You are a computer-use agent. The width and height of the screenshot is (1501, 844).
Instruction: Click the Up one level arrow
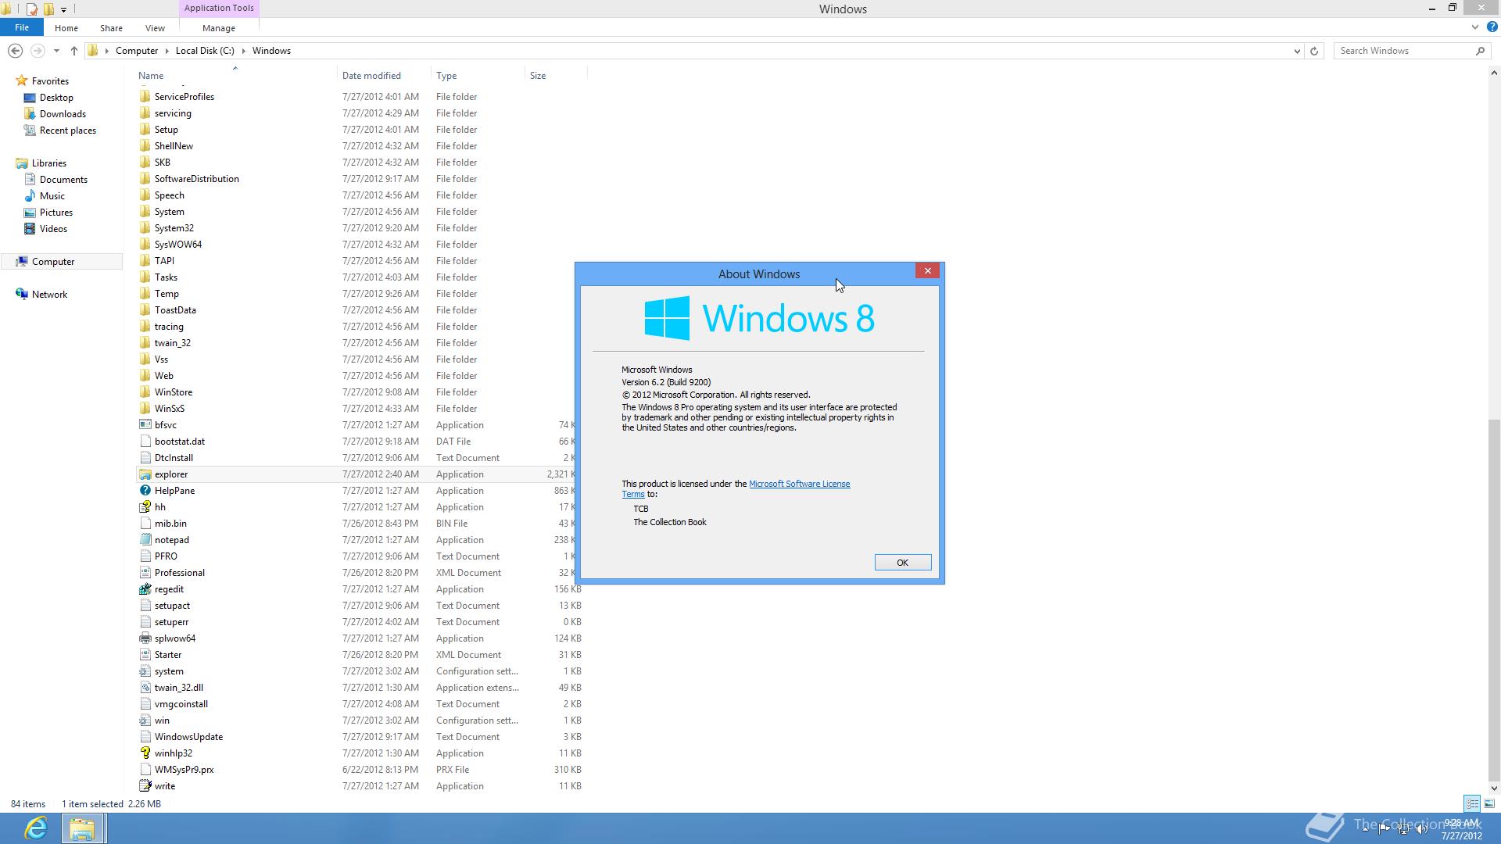click(74, 51)
